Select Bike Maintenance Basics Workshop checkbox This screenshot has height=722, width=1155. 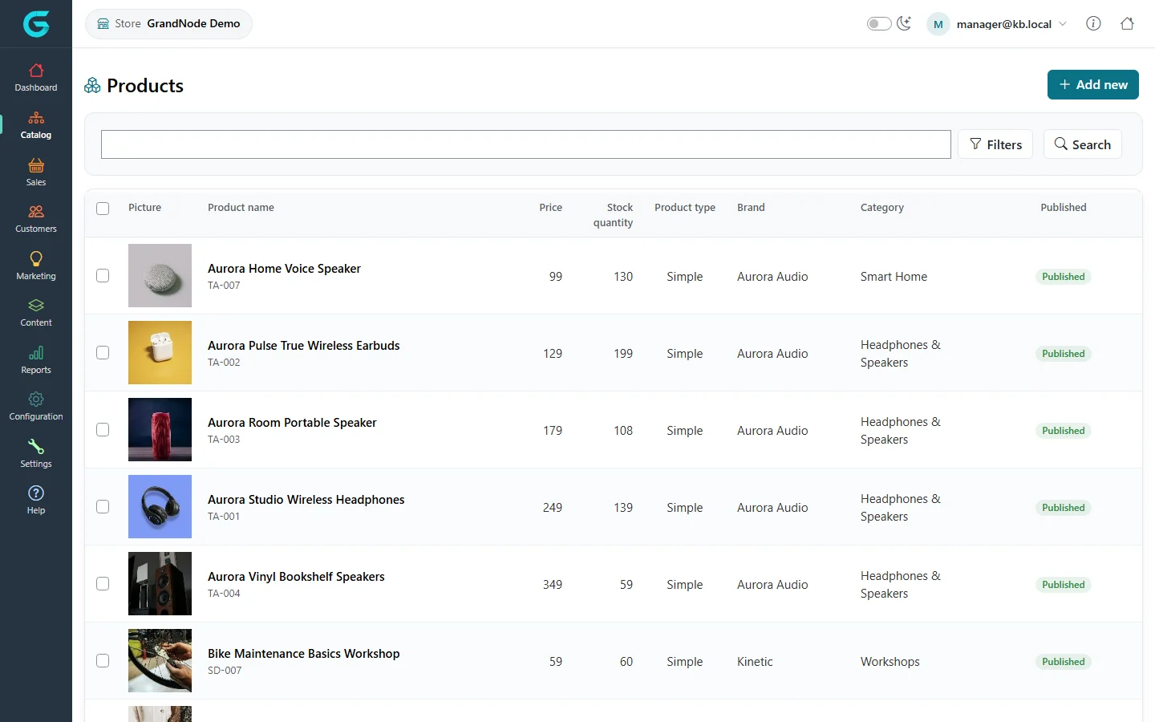pos(103,661)
